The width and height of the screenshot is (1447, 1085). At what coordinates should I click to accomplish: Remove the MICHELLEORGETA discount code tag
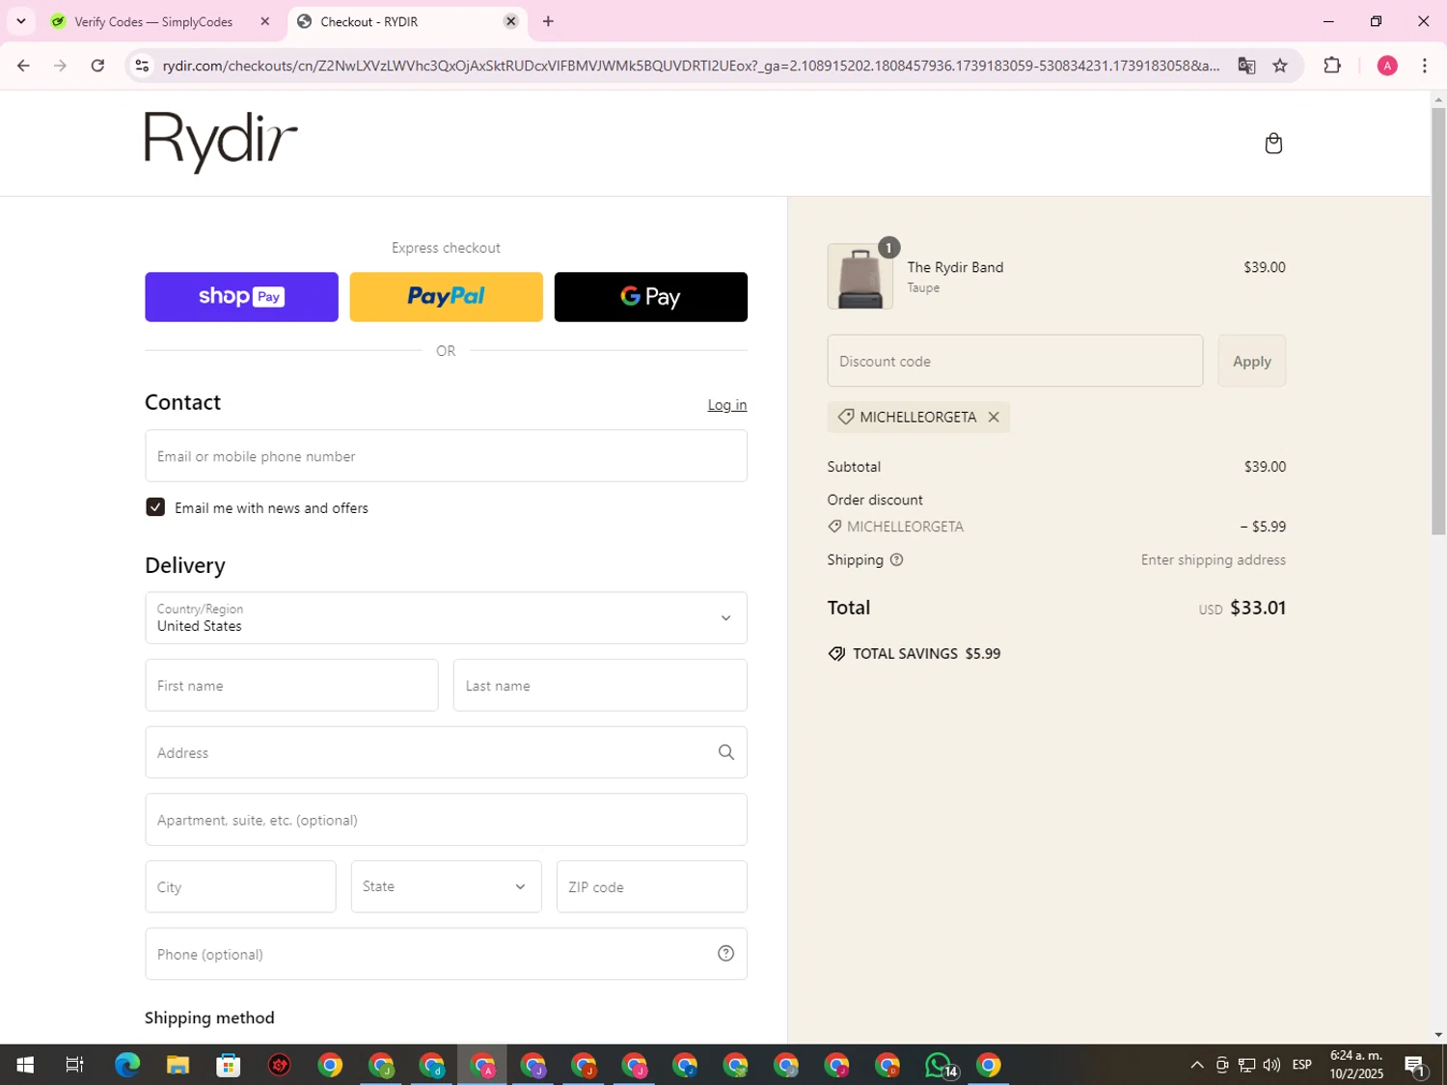pyautogui.click(x=994, y=417)
